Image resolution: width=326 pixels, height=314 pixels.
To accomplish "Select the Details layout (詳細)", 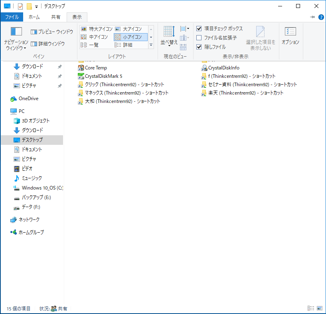I will pyautogui.click(x=130, y=45).
